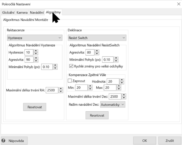Click the Hystereze value field
Viewport: 182px width, 145px height.
click(29, 52)
